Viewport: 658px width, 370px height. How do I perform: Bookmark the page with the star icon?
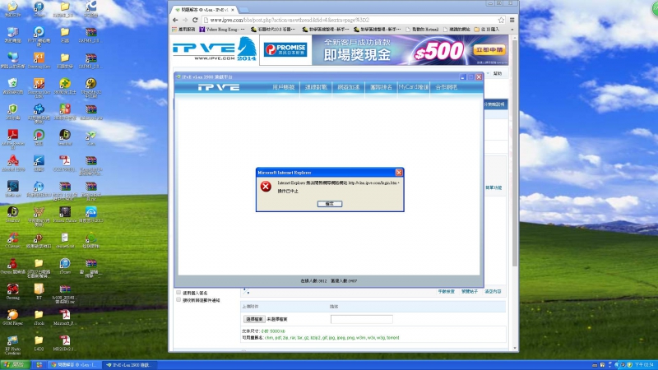coord(501,20)
